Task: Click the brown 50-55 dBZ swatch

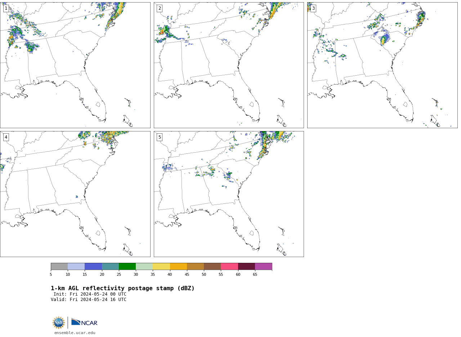Action: tap(212, 266)
